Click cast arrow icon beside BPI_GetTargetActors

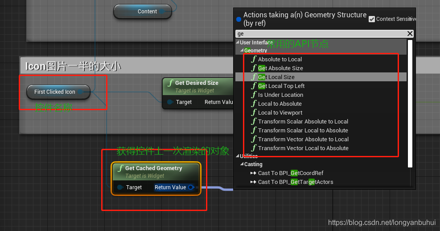pos(253,182)
